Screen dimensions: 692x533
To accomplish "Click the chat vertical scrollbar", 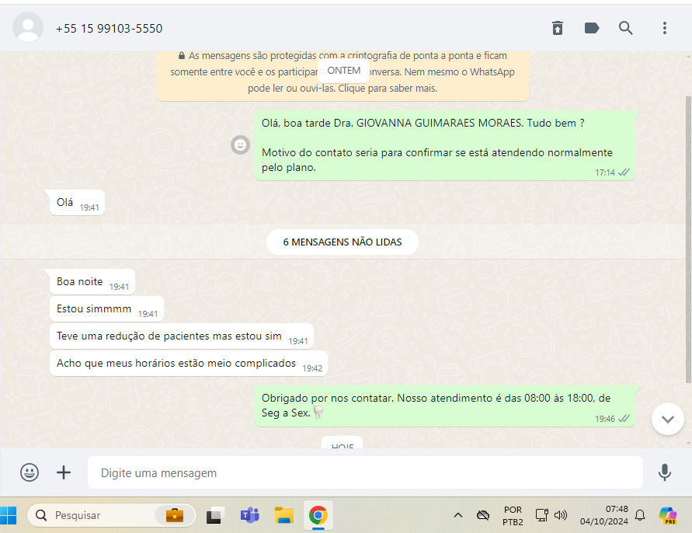I will (688, 239).
